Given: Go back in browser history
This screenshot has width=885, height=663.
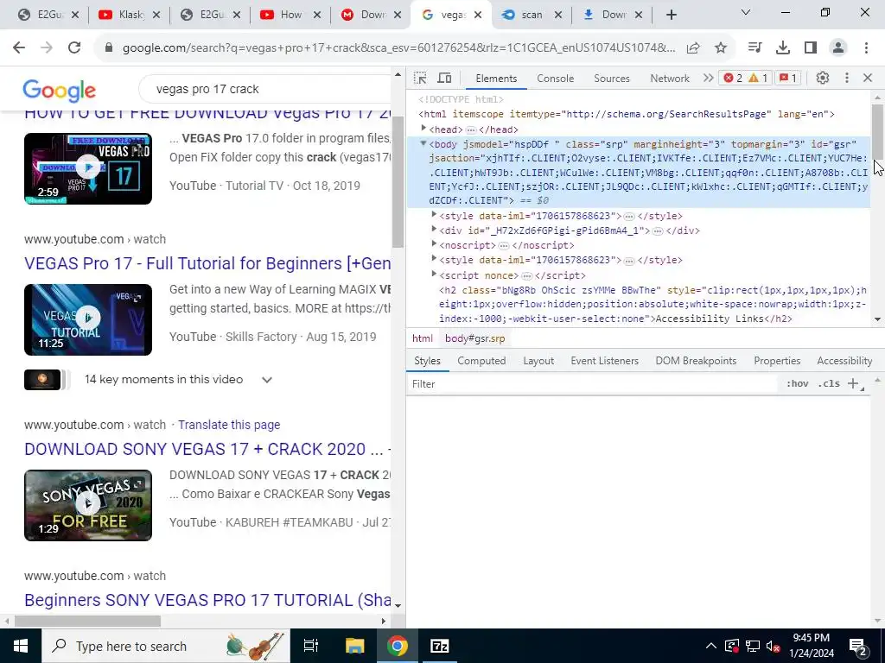Looking at the screenshot, I should 19,48.
